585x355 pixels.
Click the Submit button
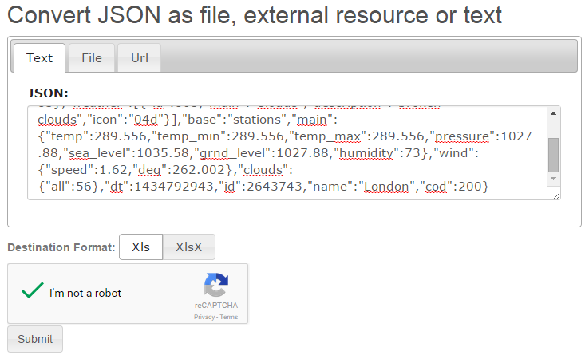(x=35, y=339)
